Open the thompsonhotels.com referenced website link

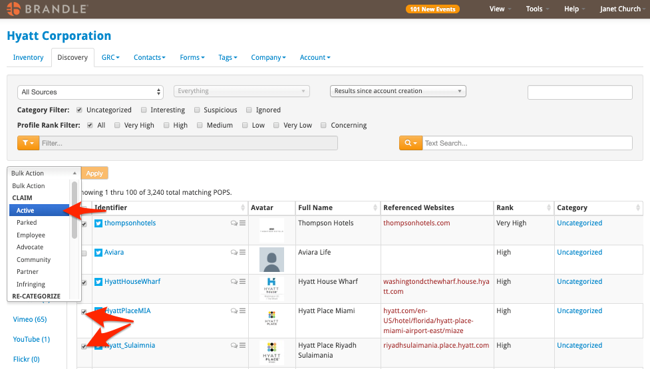[416, 223]
